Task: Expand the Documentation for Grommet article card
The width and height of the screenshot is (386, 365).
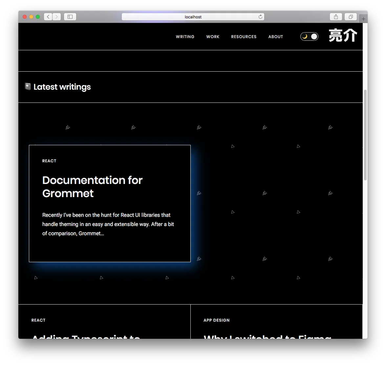Action: [x=109, y=203]
